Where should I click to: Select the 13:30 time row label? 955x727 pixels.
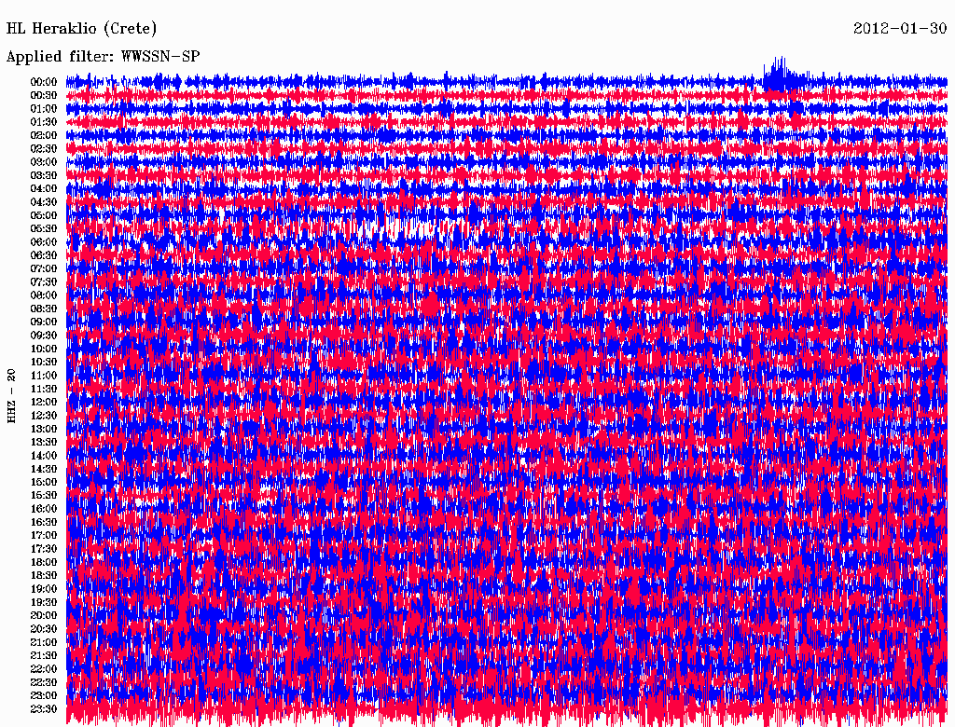pyautogui.click(x=44, y=442)
